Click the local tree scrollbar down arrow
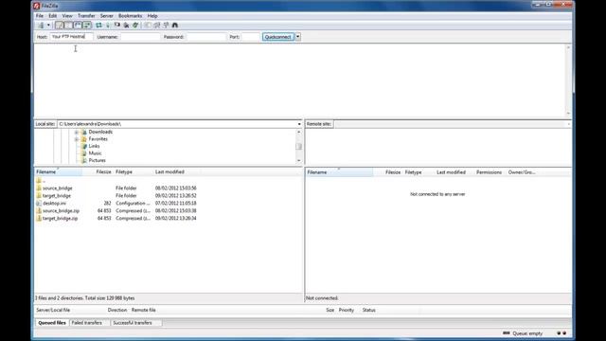The height and width of the screenshot is (341, 606). point(299,160)
